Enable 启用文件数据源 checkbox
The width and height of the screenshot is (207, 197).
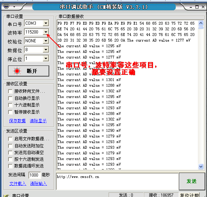pyautogui.click(x=10, y=139)
